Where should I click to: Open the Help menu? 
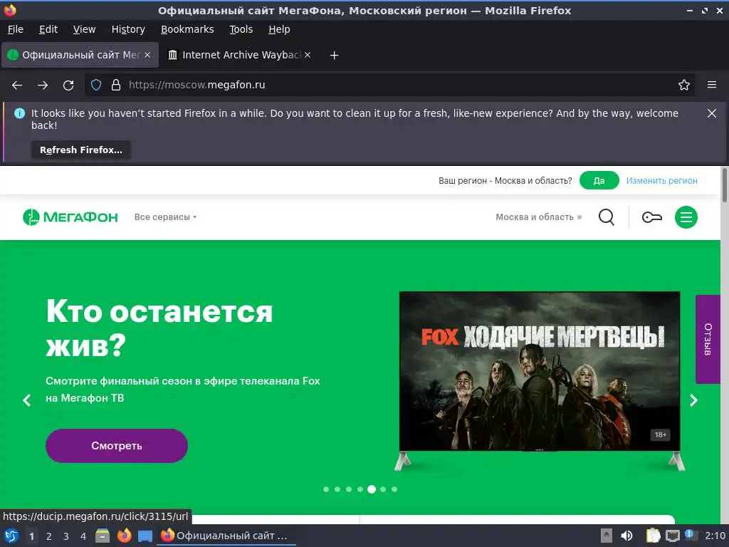click(x=279, y=29)
